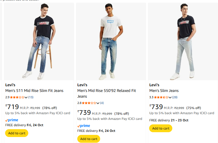Click star rating of Men's 511 Slim Fit Jeans

click(17, 97)
